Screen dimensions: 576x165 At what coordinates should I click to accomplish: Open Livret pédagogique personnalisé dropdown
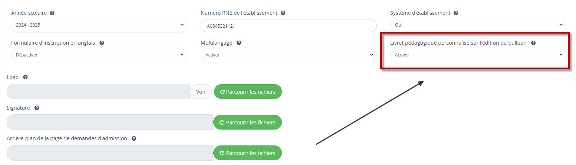point(478,55)
